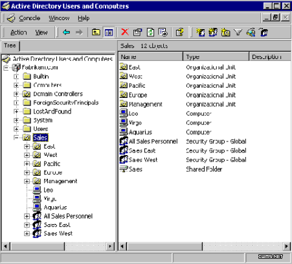The width and height of the screenshot is (292, 264).
Task: Click the red X Delete icon
Action: pos(125,32)
